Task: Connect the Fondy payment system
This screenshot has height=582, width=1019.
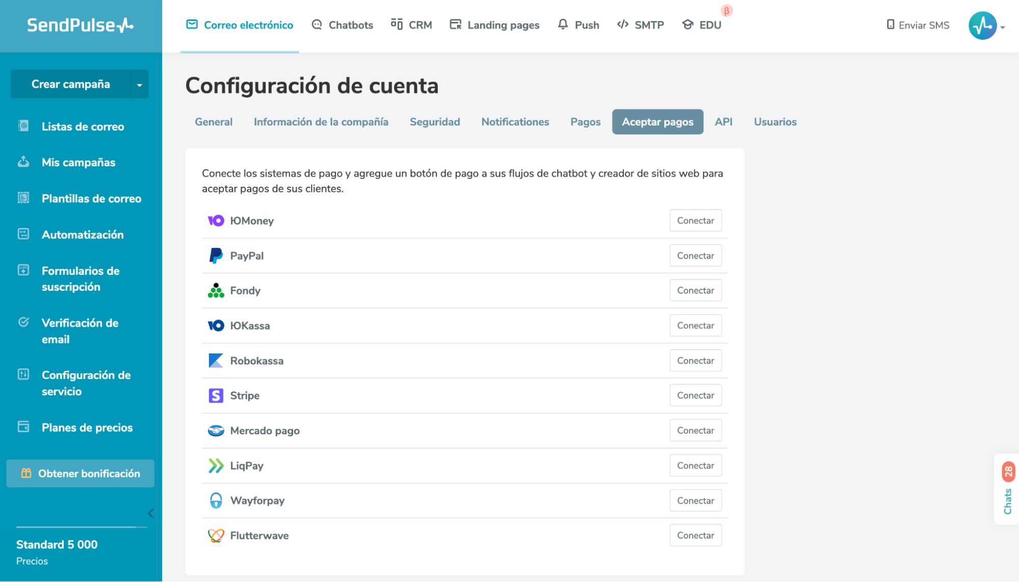Action: point(695,290)
